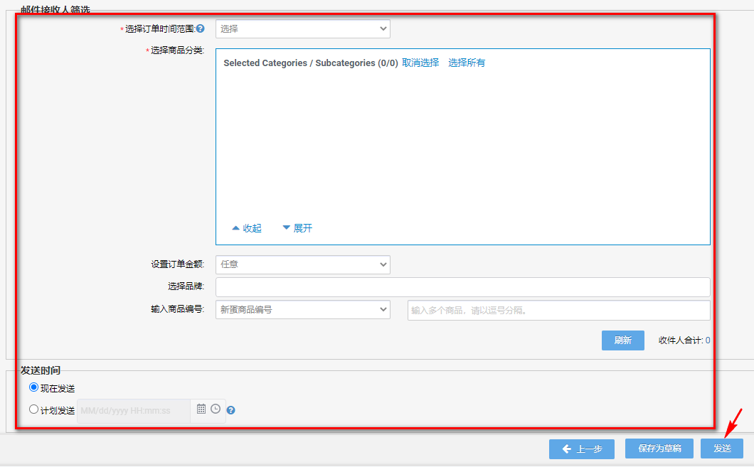Image resolution: width=754 pixels, height=467 pixels.
Task: Focus the scheduled date MM/dd/yyyy field
Action: 134,411
